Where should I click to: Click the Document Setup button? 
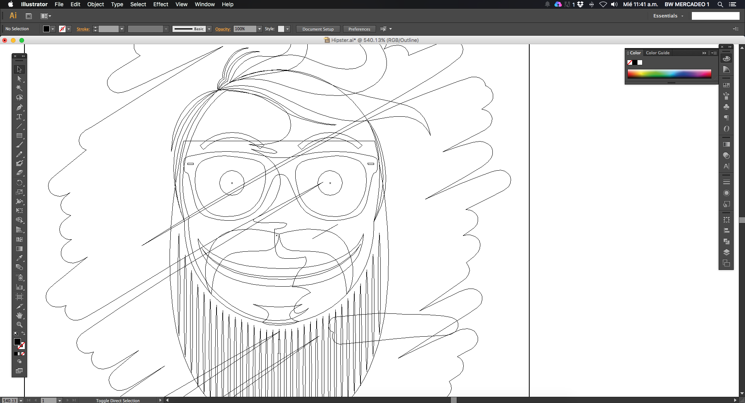(318, 29)
